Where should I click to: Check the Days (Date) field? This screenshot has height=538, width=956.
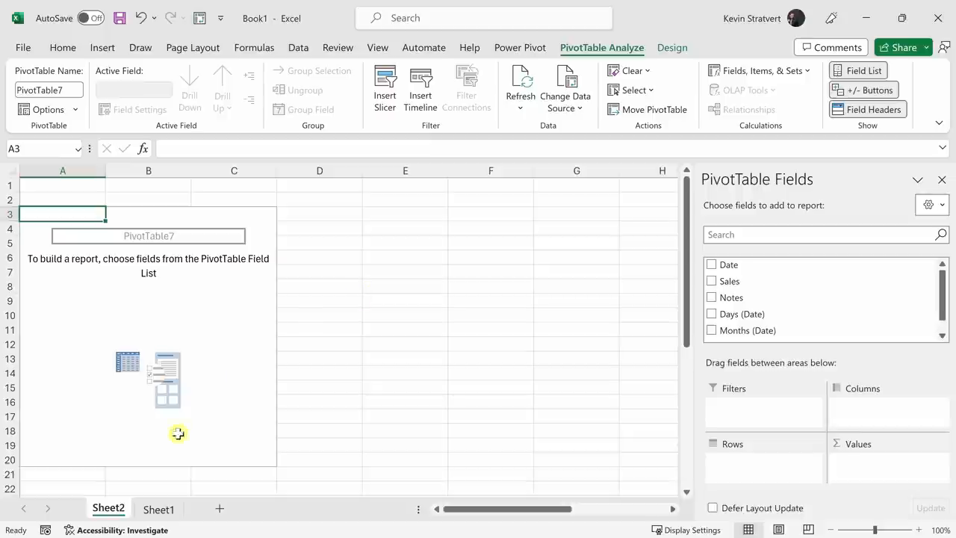point(712,314)
